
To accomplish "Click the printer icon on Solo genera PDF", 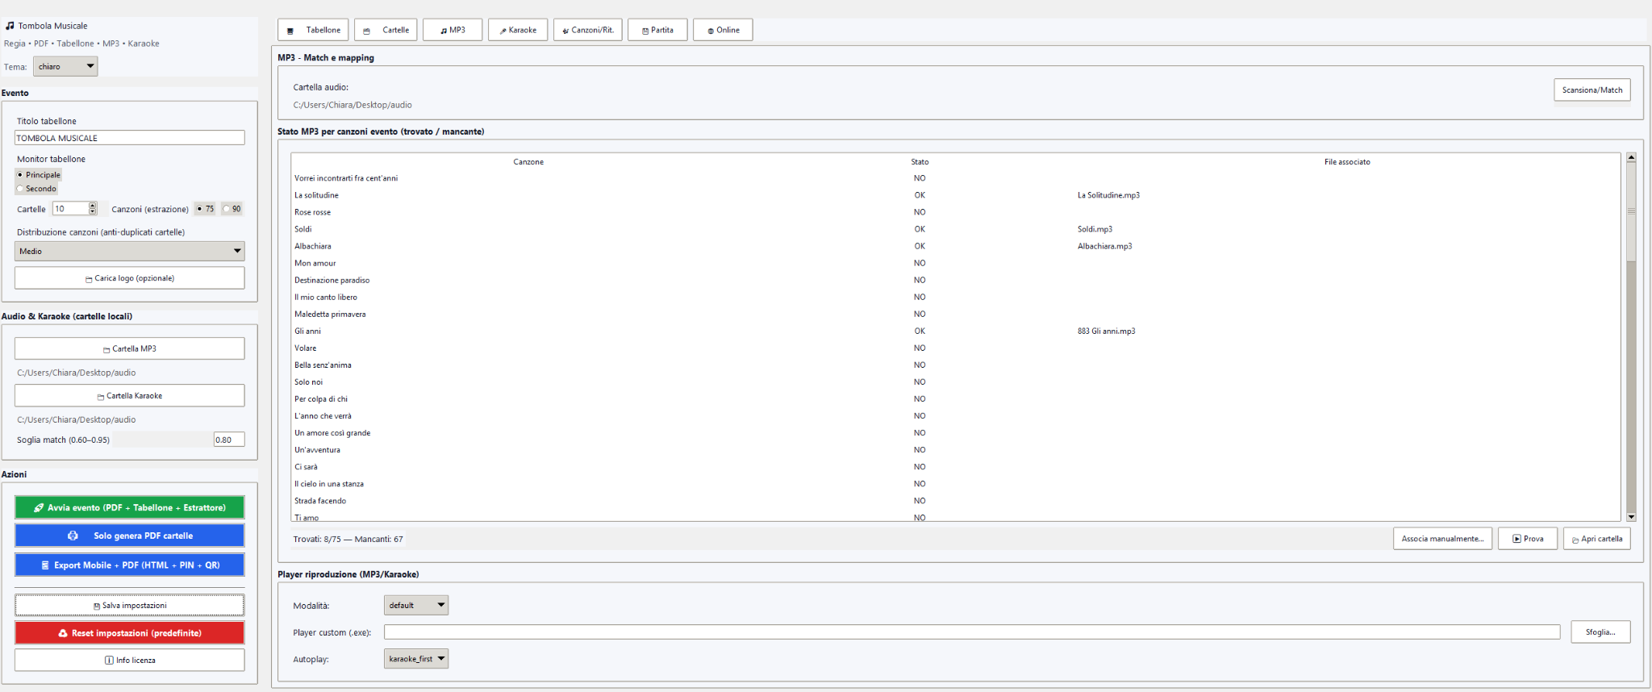I will (73, 536).
